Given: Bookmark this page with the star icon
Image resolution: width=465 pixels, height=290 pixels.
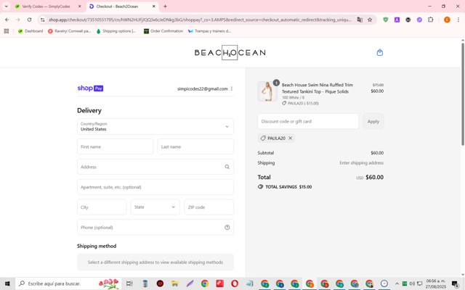Looking at the screenshot, I should (370, 20).
